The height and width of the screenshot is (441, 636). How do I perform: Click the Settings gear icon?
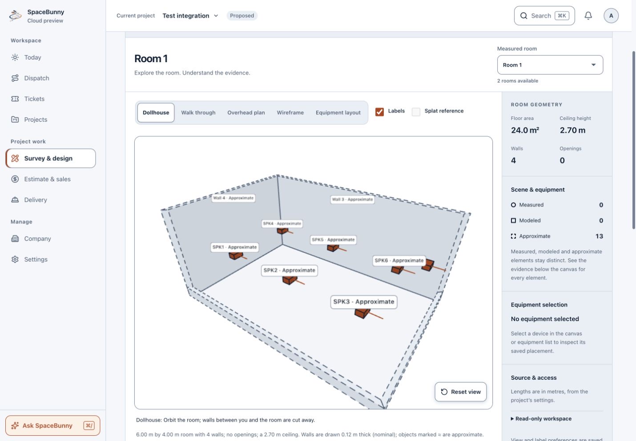(15, 259)
